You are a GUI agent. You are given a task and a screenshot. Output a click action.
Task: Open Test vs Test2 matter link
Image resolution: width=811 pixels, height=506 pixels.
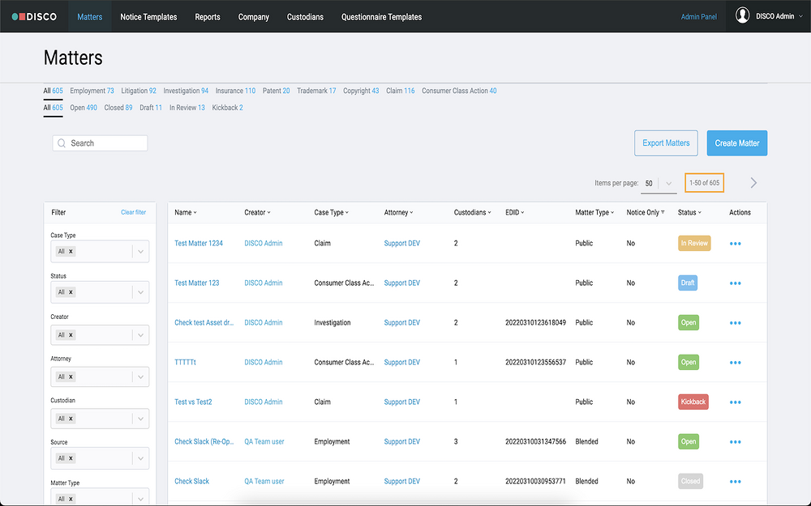pyautogui.click(x=193, y=402)
